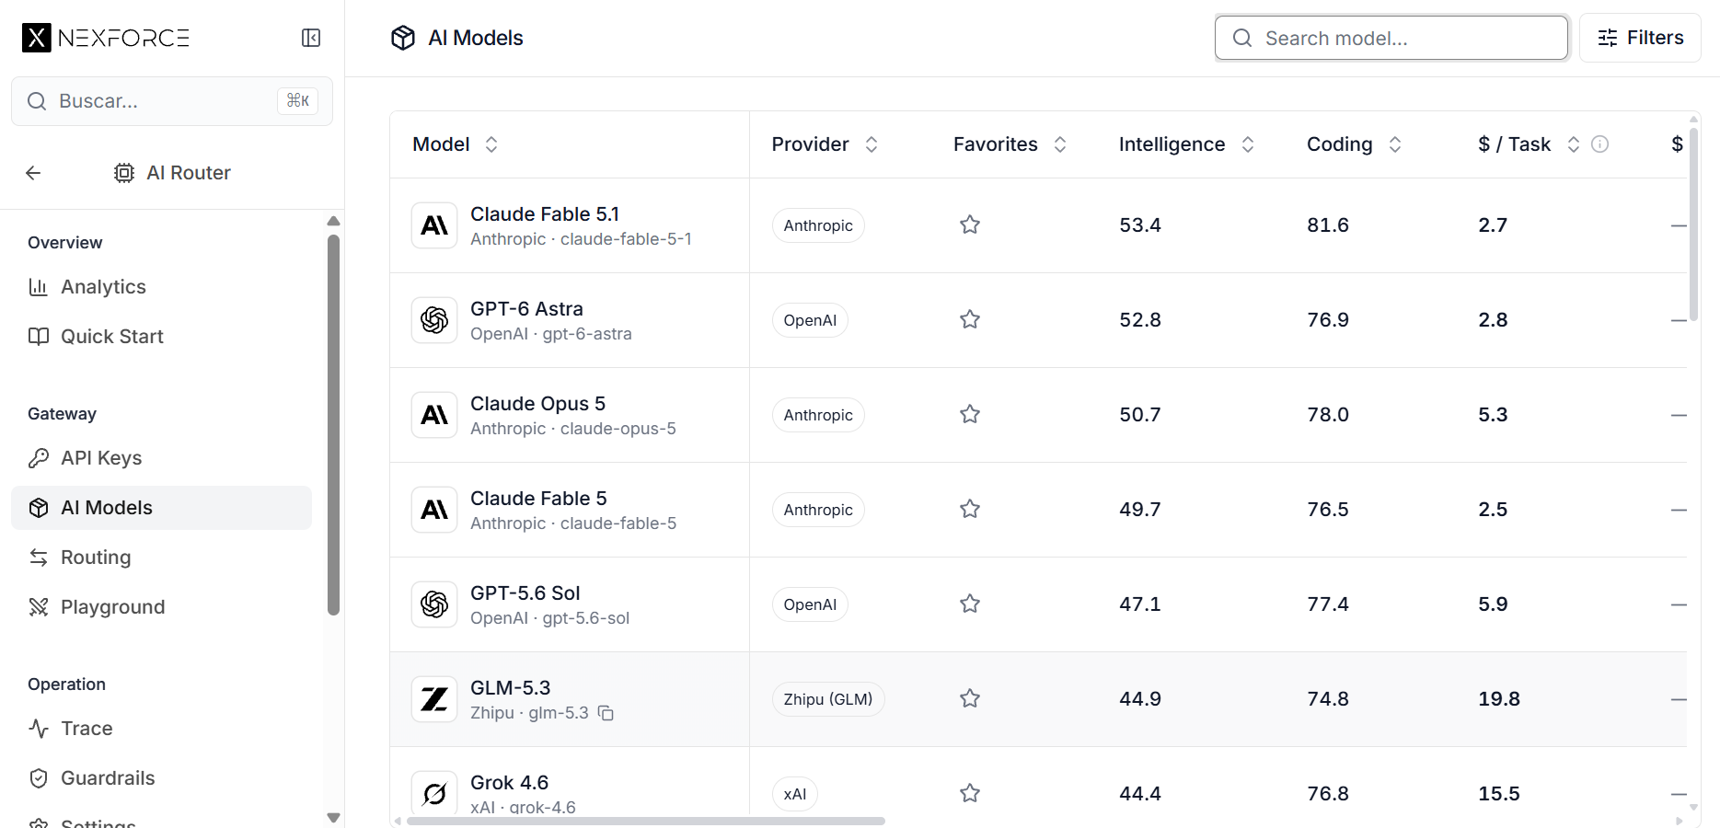Open the Filters panel
This screenshot has width=1720, height=828.
1640,38
